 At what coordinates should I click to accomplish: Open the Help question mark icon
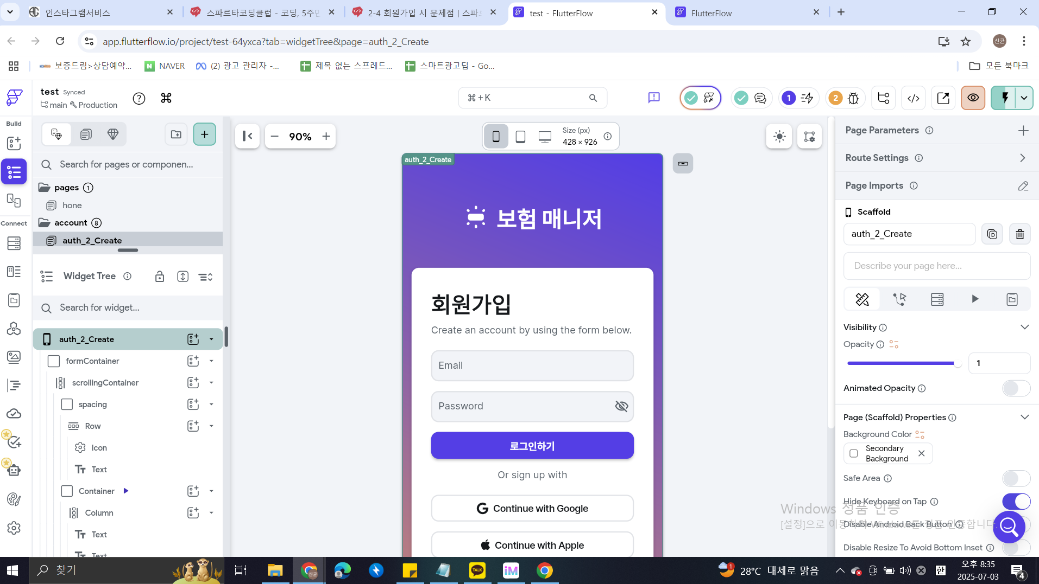pyautogui.click(x=139, y=98)
